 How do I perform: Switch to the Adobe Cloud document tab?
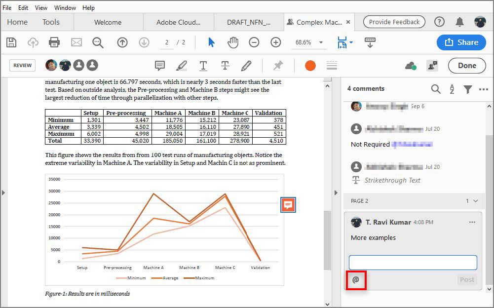pos(178,22)
